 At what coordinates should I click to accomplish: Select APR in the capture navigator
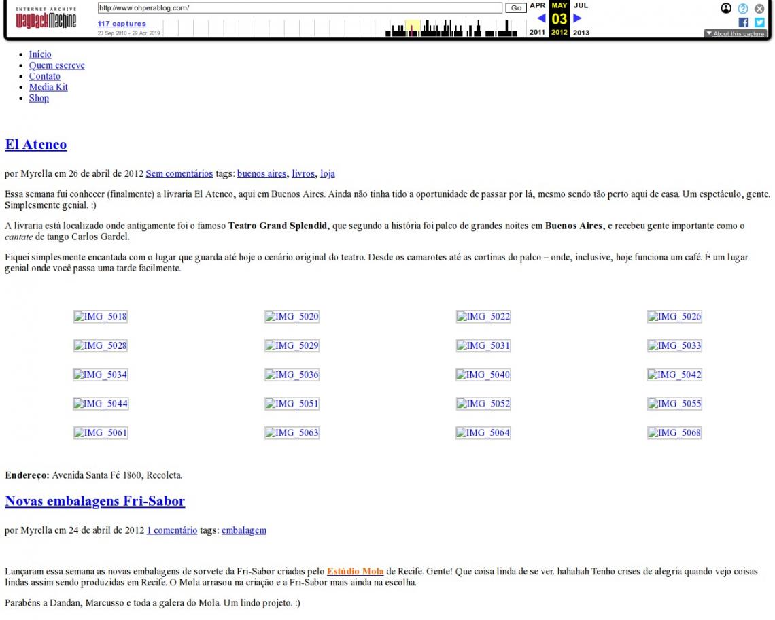pos(537,5)
